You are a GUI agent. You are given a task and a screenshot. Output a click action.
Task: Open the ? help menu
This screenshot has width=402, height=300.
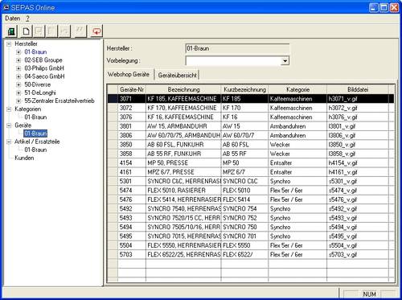point(27,18)
